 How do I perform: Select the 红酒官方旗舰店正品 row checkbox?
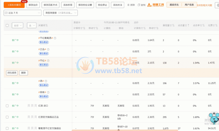(7, 117)
